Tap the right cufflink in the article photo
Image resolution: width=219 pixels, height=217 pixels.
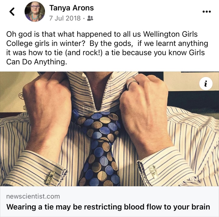point(153,172)
